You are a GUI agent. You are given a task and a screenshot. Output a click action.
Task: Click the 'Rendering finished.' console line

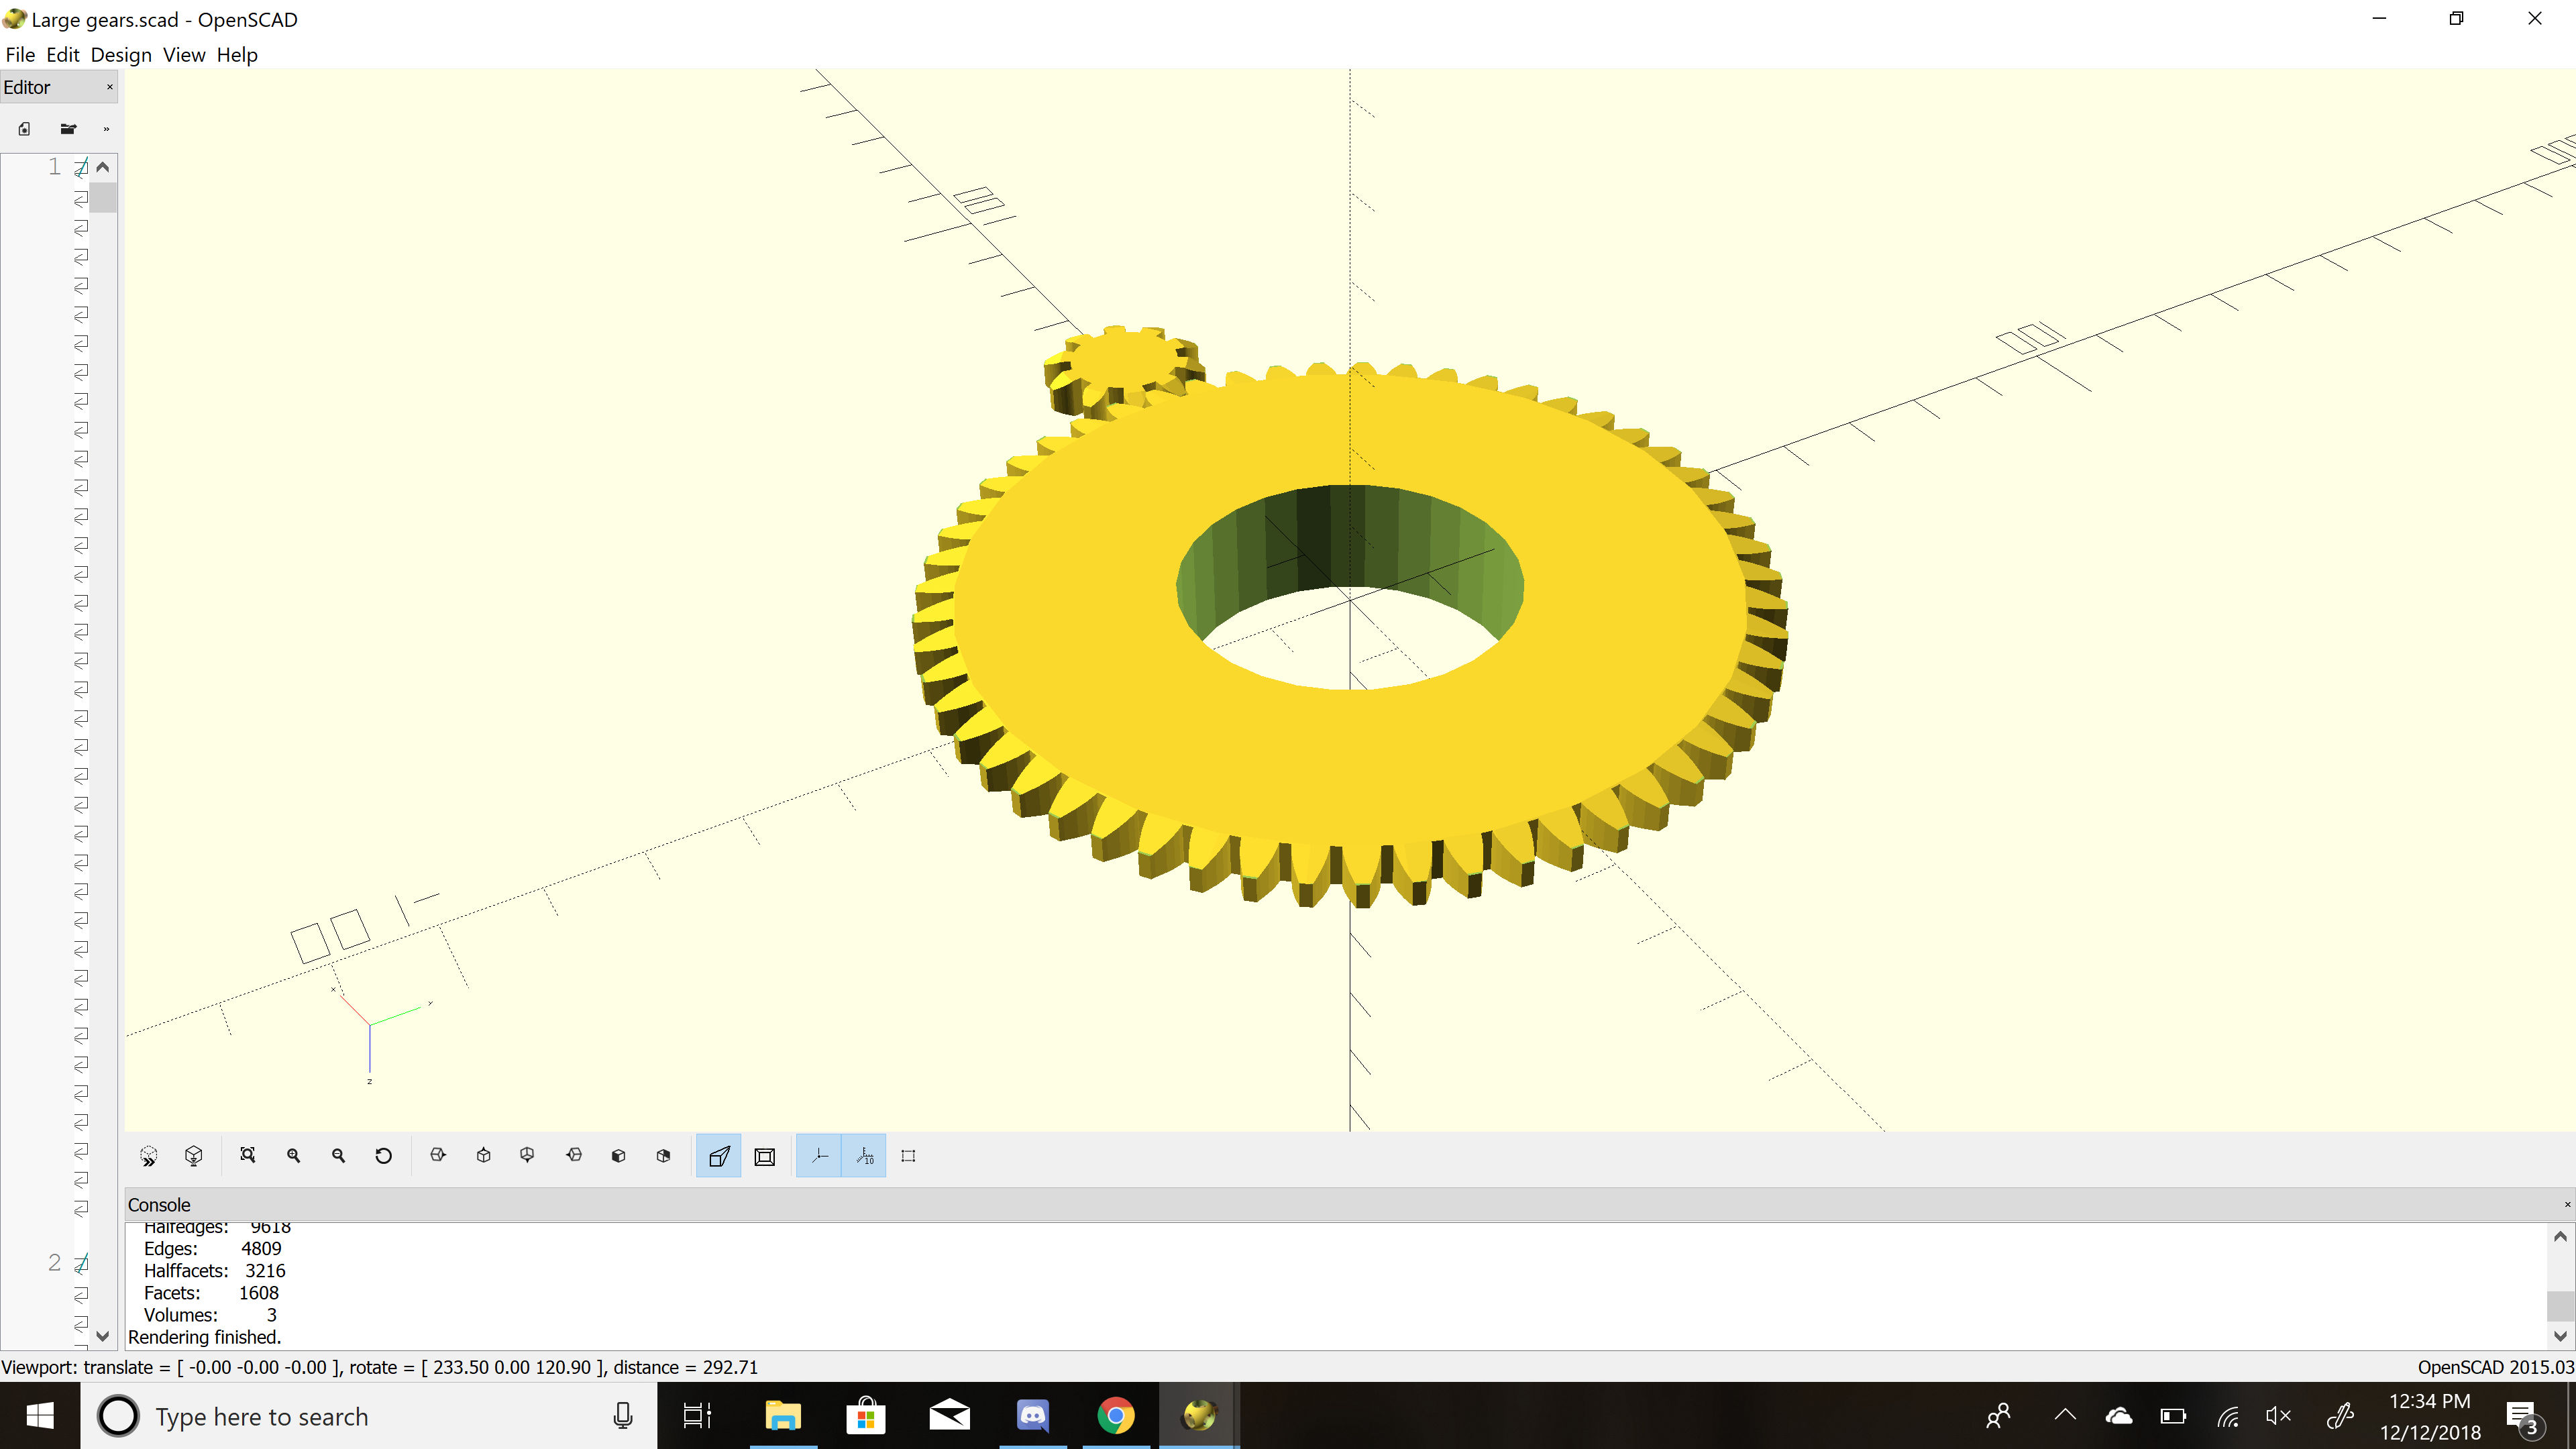(x=204, y=1337)
